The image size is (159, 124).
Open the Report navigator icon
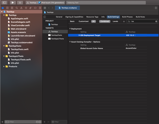coord(40,8)
